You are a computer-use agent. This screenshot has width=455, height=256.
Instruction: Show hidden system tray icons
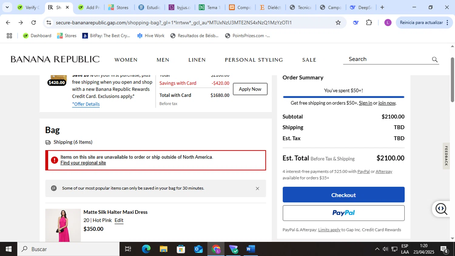377,249
